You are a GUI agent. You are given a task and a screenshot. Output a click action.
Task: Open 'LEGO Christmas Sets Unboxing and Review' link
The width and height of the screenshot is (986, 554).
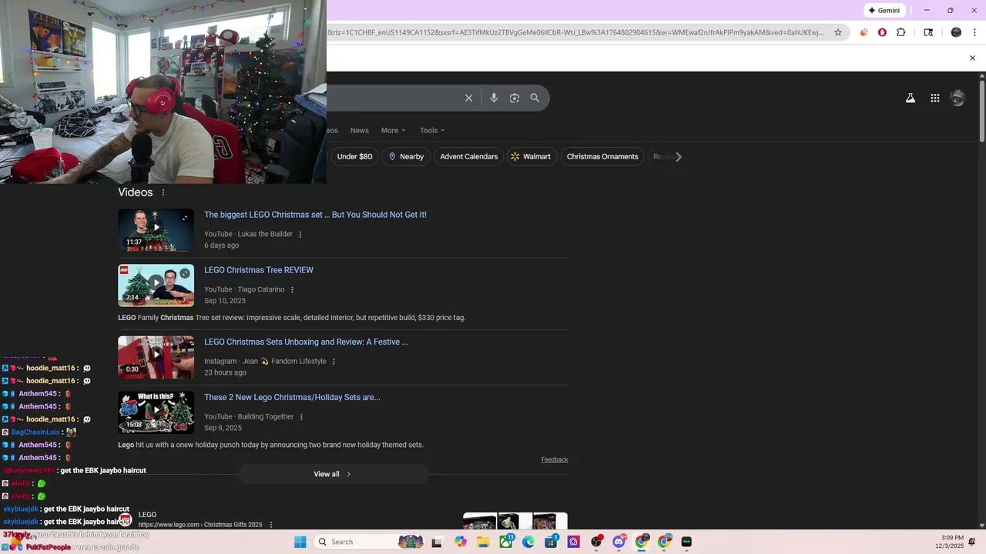pyautogui.click(x=306, y=342)
